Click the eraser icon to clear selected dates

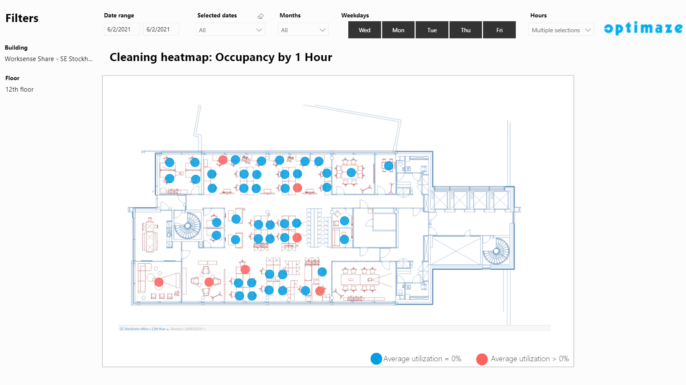coord(260,16)
